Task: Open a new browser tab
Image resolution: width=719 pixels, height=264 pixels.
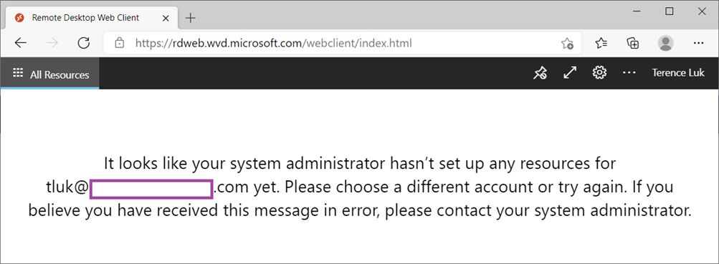Action: [x=190, y=18]
